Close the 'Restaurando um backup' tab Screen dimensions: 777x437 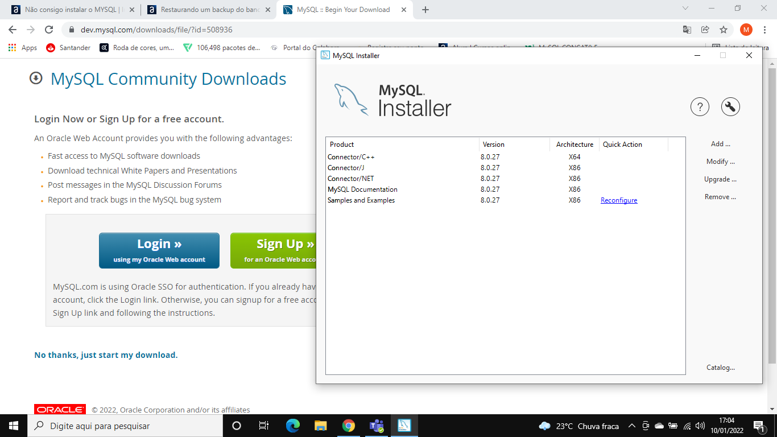pos(268,10)
